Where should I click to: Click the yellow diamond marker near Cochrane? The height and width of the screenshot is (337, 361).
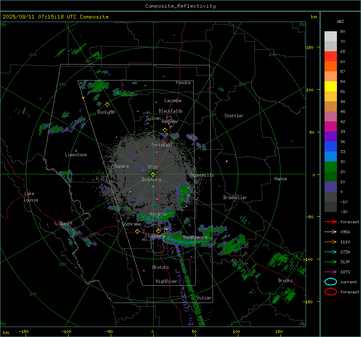138,231
